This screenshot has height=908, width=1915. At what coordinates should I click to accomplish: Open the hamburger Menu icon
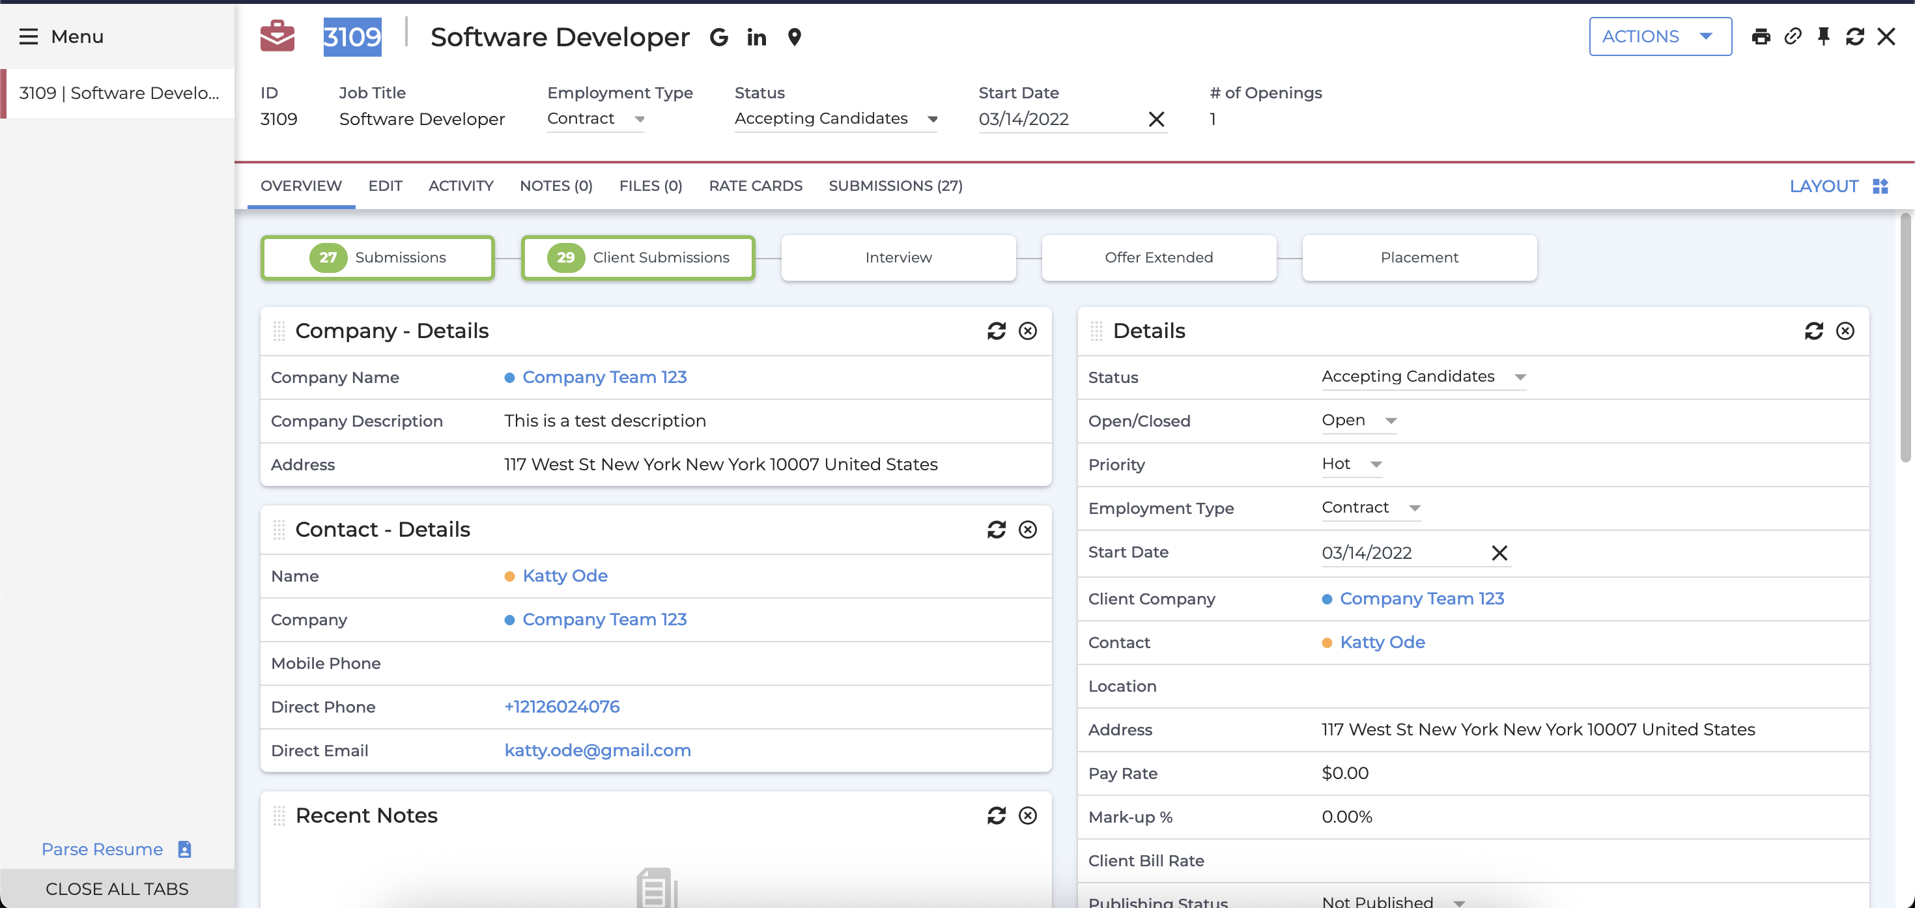[28, 36]
